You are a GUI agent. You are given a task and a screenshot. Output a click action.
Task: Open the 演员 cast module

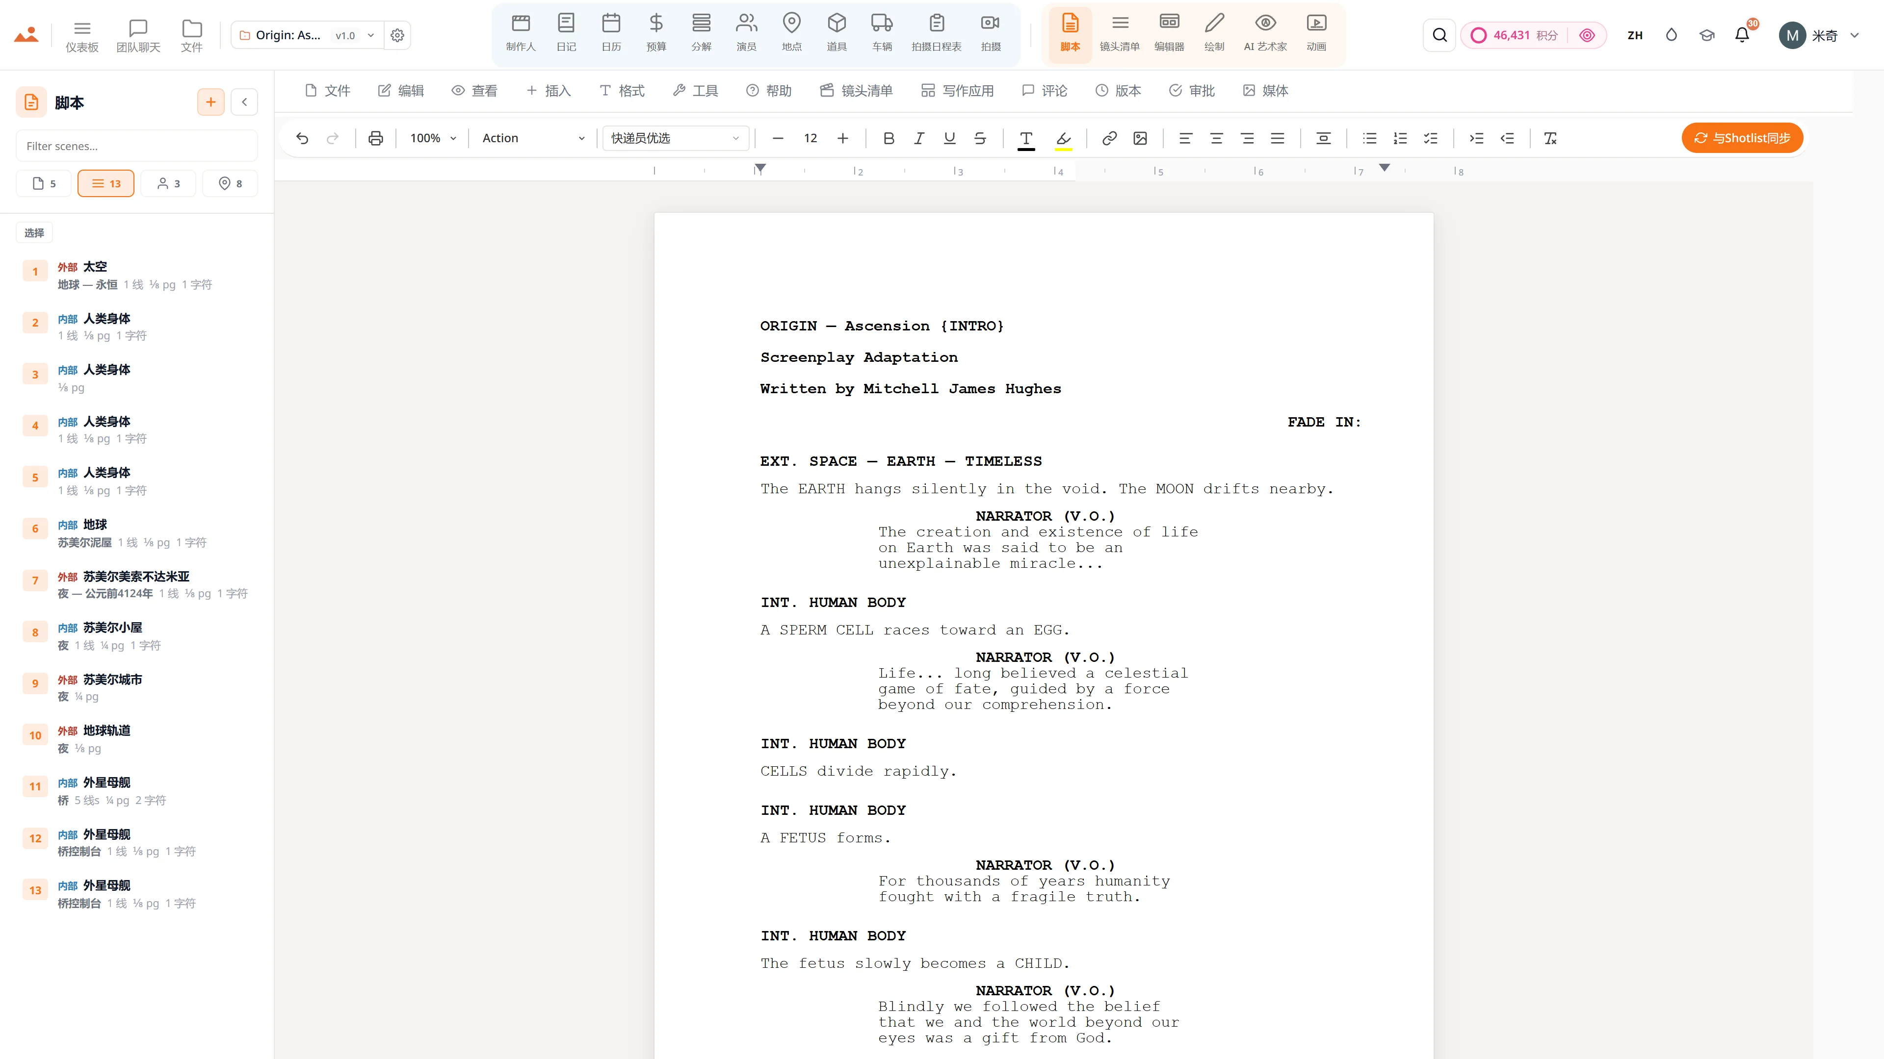pyautogui.click(x=747, y=34)
